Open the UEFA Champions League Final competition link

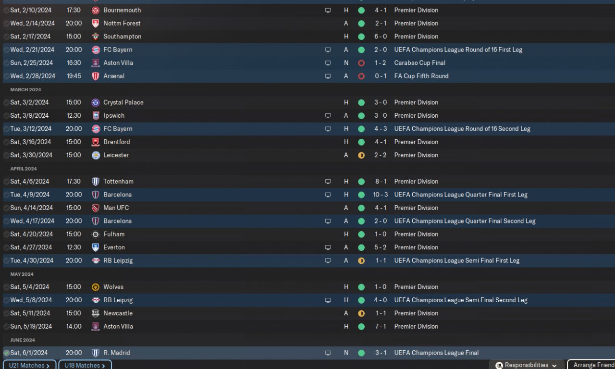click(x=436, y=353)
